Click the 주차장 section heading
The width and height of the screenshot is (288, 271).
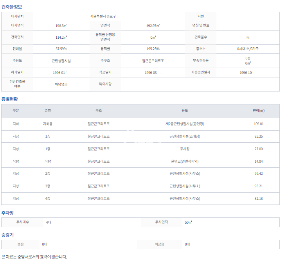(x=7, y=213)
